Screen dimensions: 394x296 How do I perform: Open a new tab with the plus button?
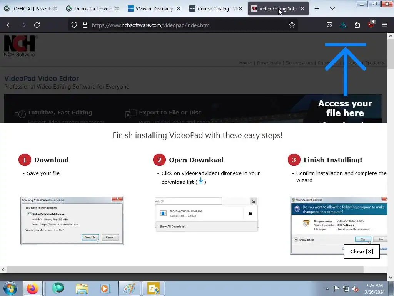(x=317, y=9)
